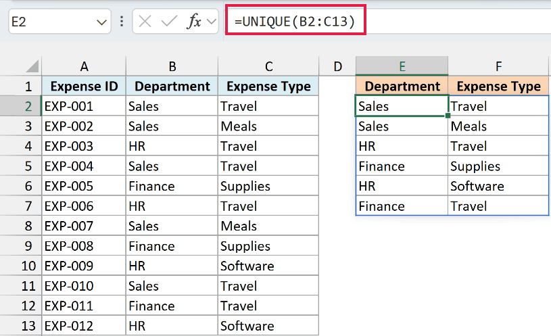
Task: Select cell F2 containing 'Travel'
Action: 498,105
